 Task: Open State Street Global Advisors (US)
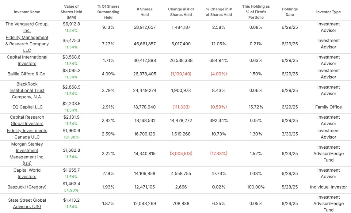tap(27, 203)
